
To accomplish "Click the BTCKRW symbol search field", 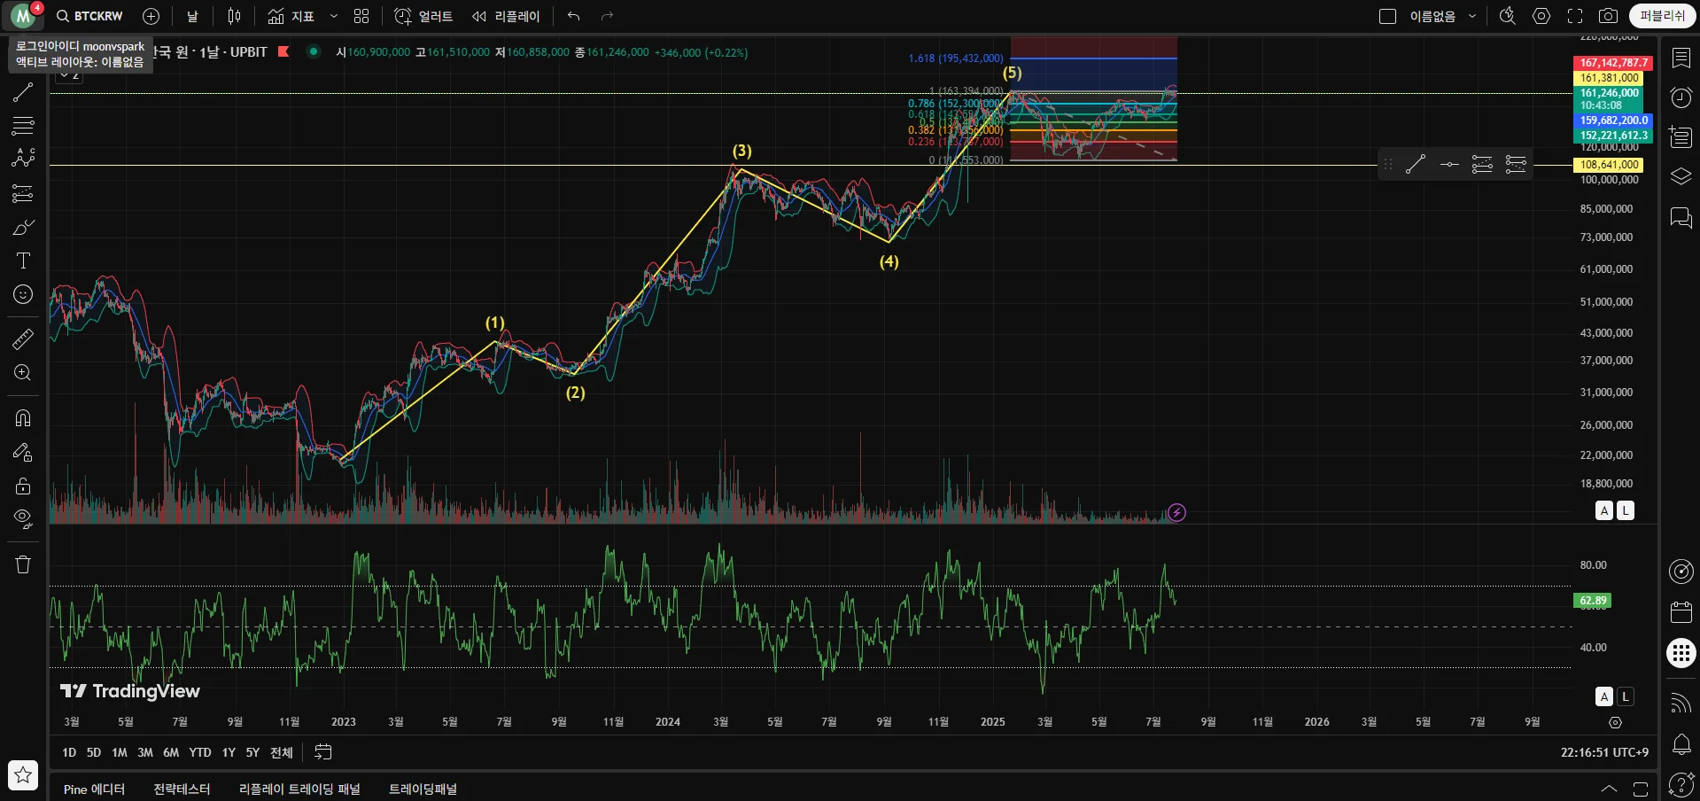I will (x=89, y=16).
